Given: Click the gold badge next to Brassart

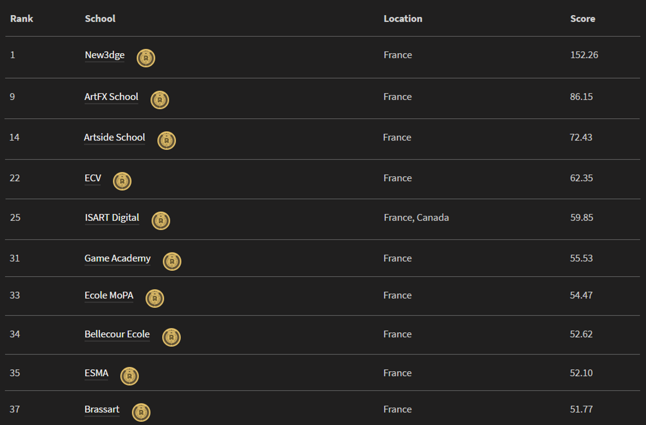Looking at the screenshot, I should (x=141, y=413).
